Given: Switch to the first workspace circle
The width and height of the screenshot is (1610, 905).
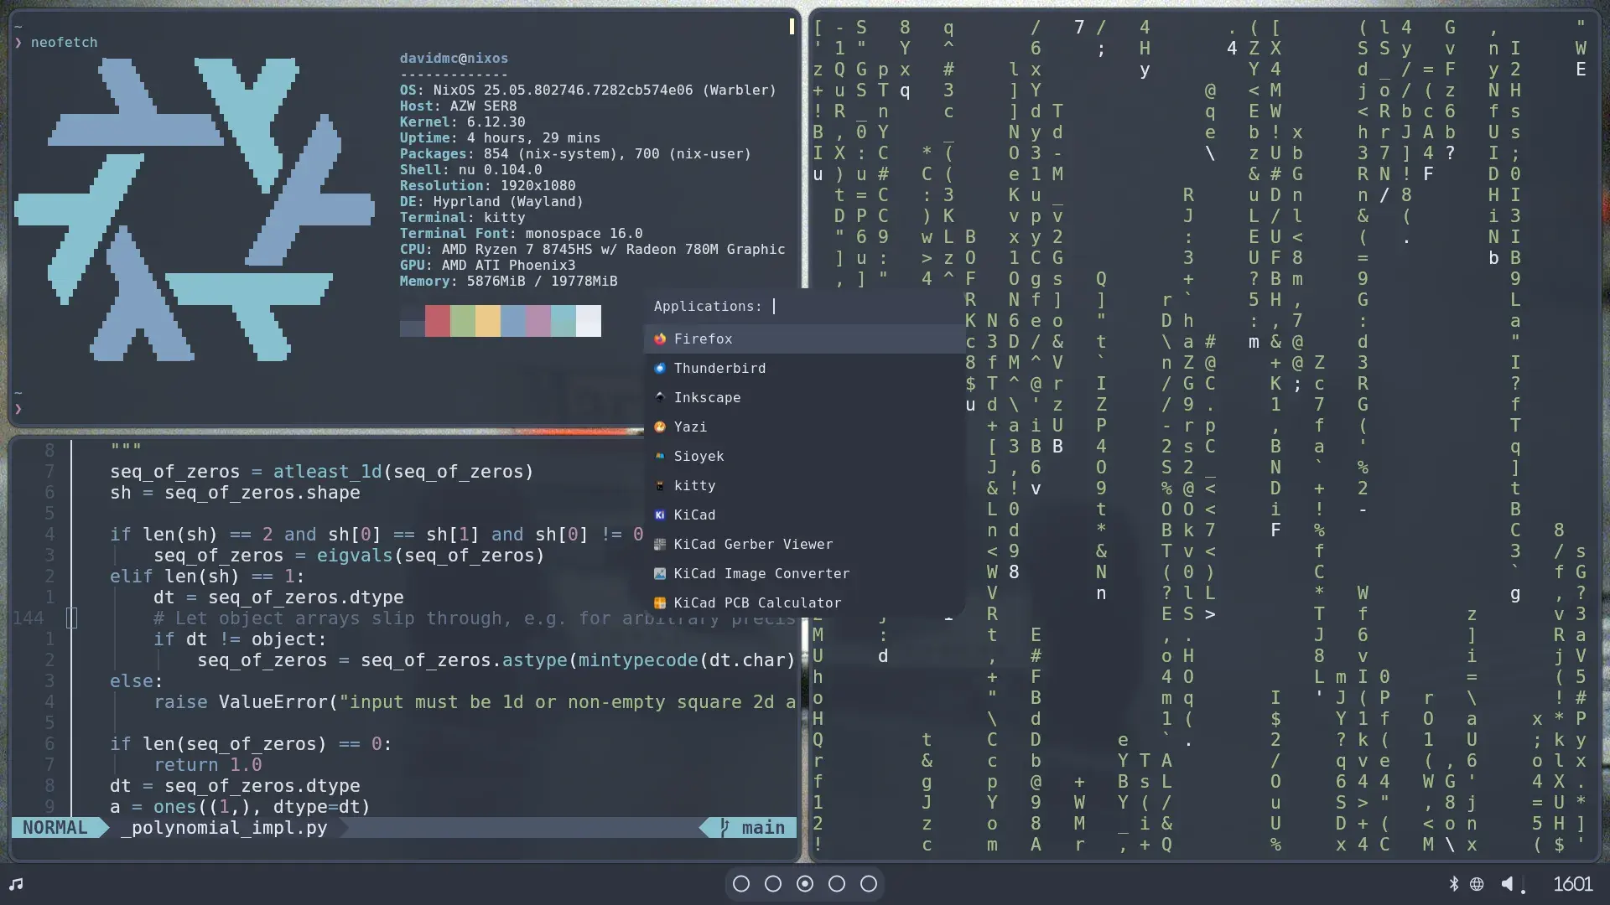Looking at the screenshot, I should click(741, 883).
